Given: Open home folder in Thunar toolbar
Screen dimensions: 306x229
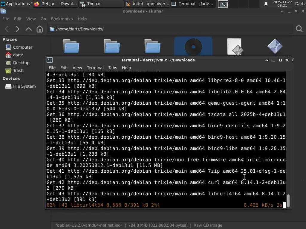Looking at the screenshot, I should 40,29.
